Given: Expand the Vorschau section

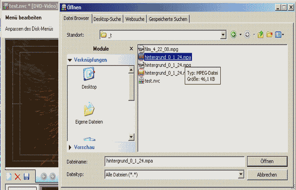Looking at the screenshot, I should pyautogui.click(x=70, y=147).
